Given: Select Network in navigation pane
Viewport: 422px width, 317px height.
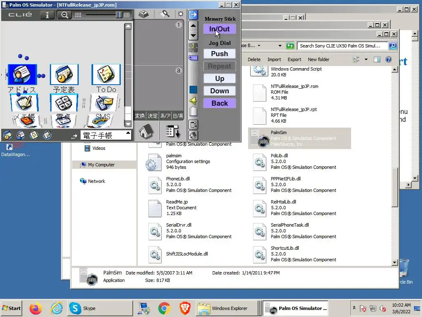Looking at the screenshot, I should [96, 182].
